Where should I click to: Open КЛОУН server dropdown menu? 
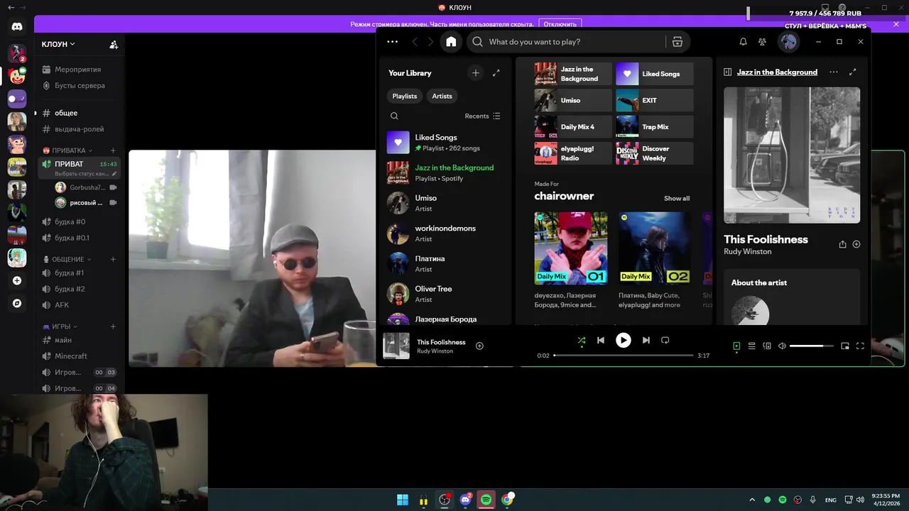pyautogui.click(x=58, y=44)
